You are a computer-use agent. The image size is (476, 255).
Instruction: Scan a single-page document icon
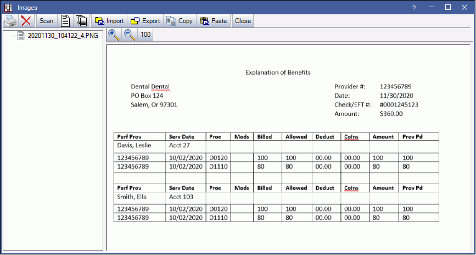[x=65, y=21]
